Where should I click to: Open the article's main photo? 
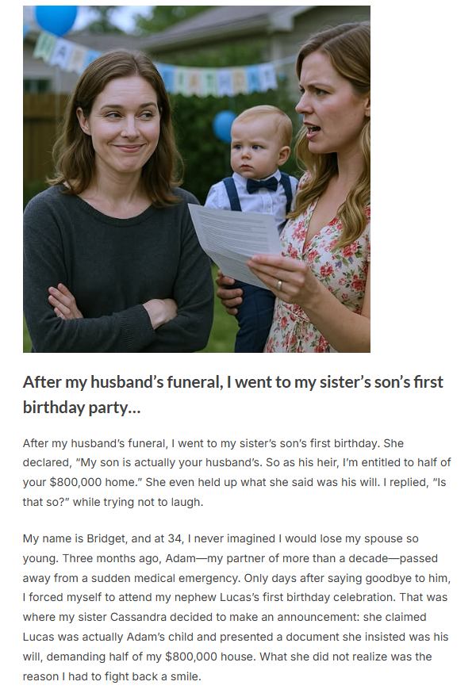point(197,179)
